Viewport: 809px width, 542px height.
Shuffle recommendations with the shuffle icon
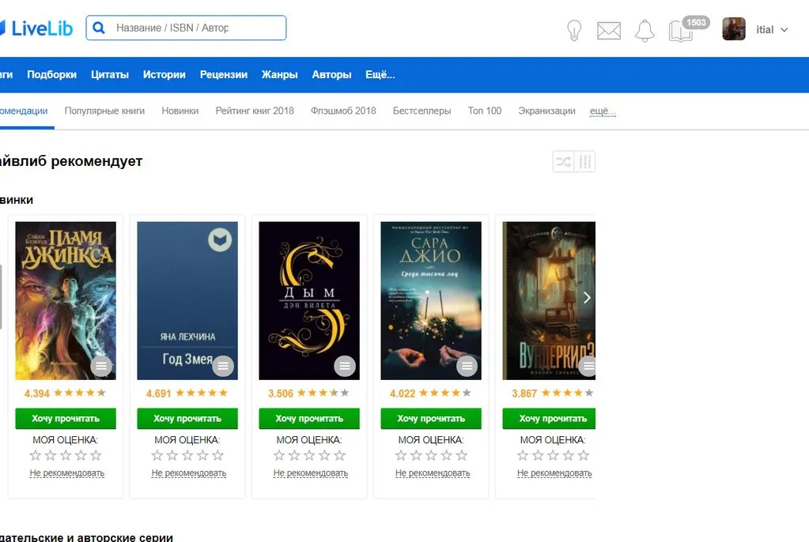point(563,161)
